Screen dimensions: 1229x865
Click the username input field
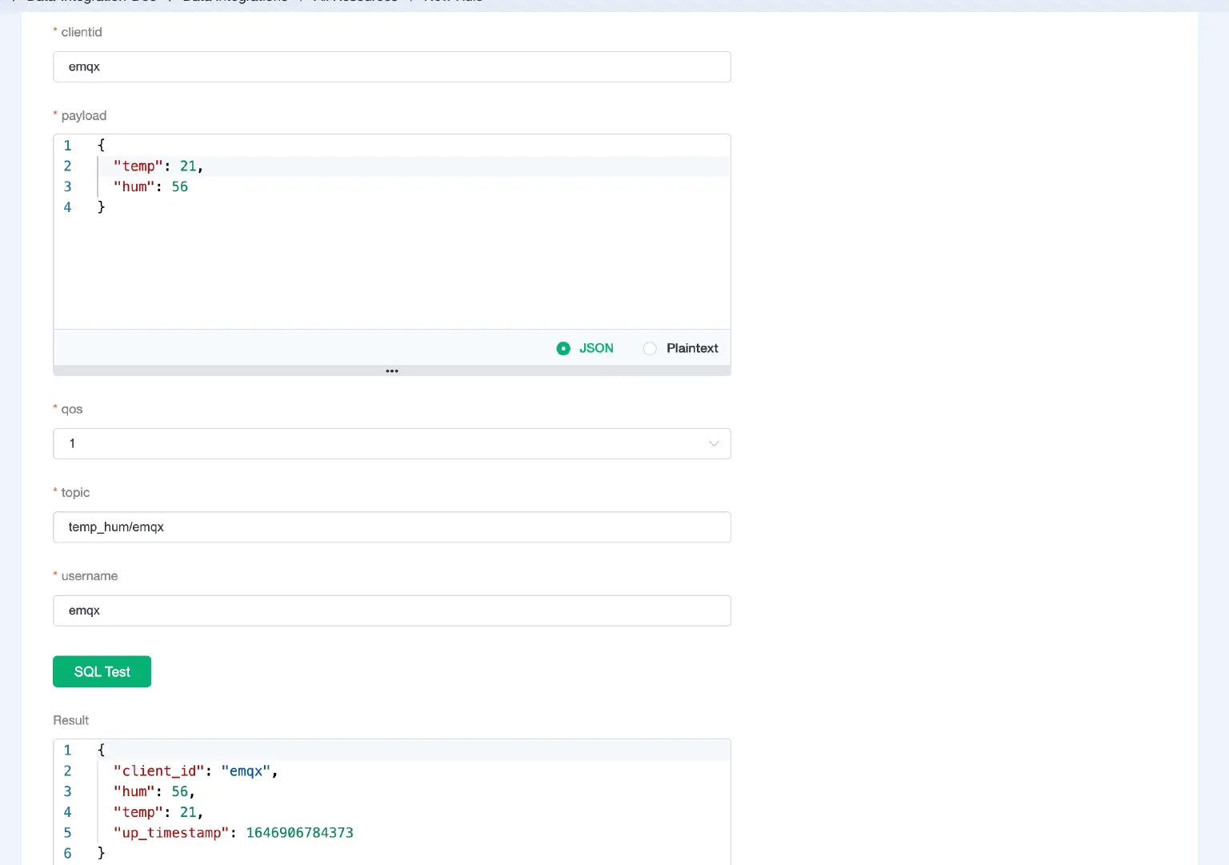point(391,610)
